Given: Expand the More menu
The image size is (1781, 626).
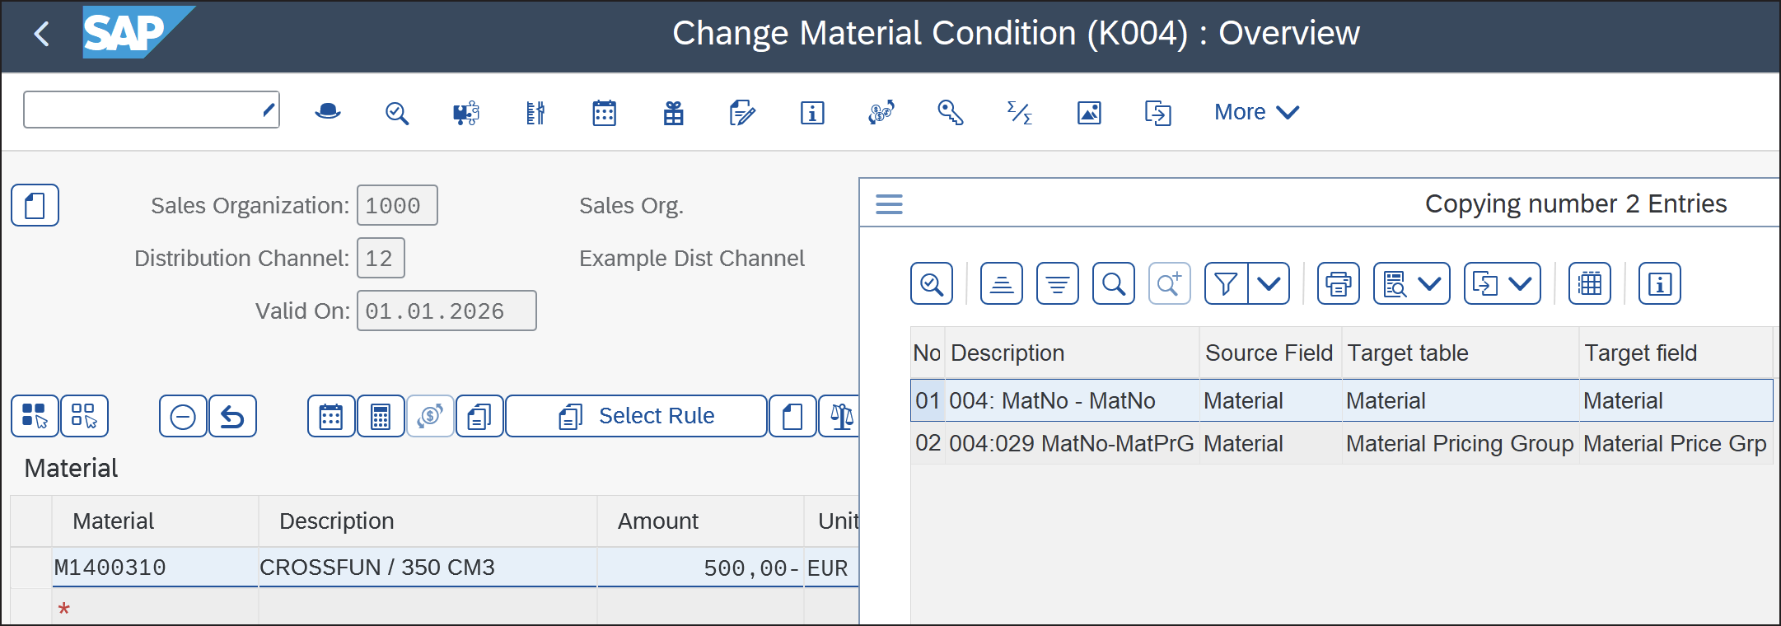Looking at the screenshot, I should coord(1256,112).
